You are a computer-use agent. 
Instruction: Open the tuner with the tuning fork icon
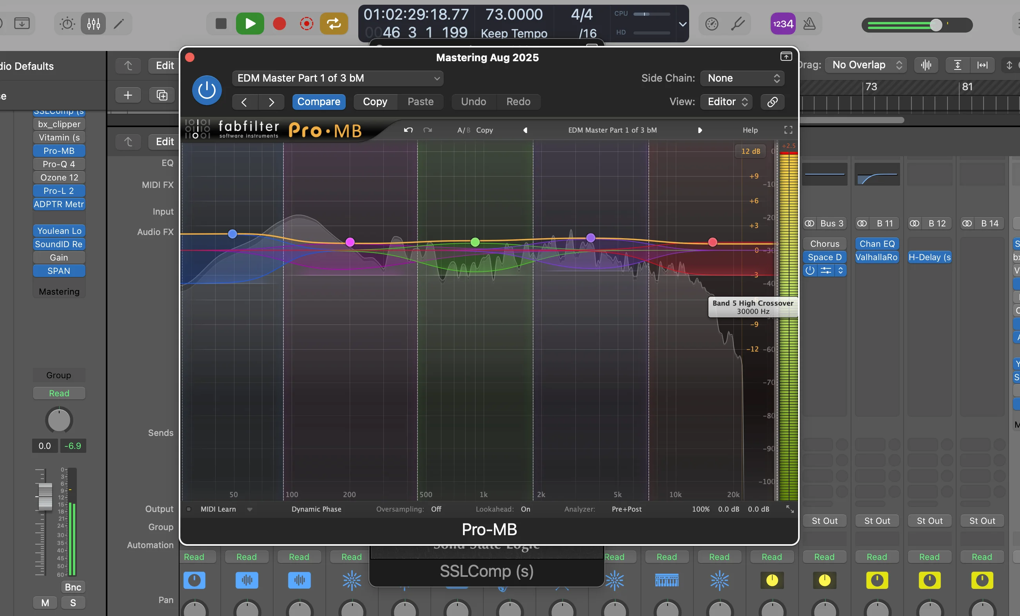738,24
